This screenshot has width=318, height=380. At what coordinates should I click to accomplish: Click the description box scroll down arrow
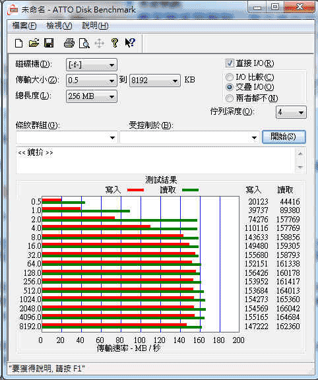(300, 167)
